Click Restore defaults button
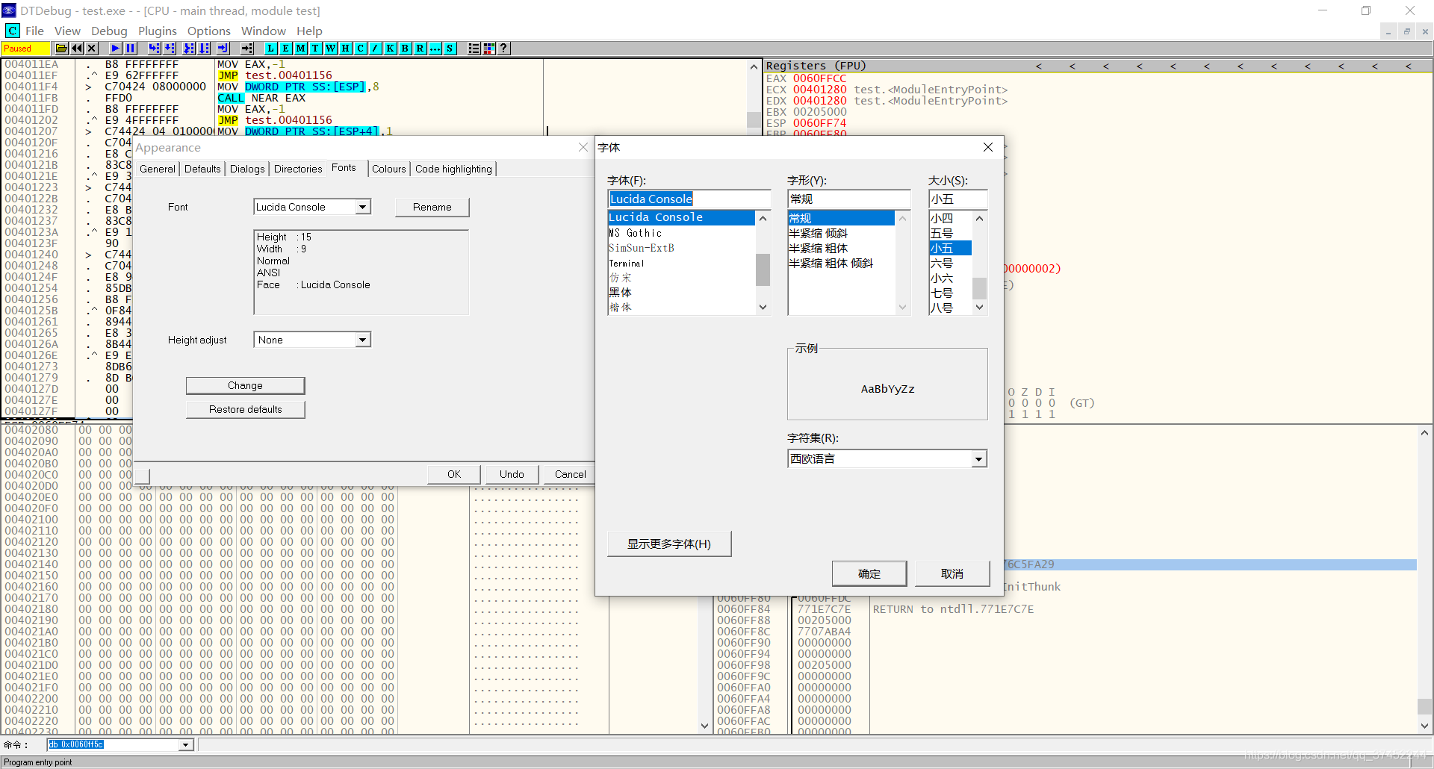Screen dimensions: 1434x769 click(x=246, y=409)
